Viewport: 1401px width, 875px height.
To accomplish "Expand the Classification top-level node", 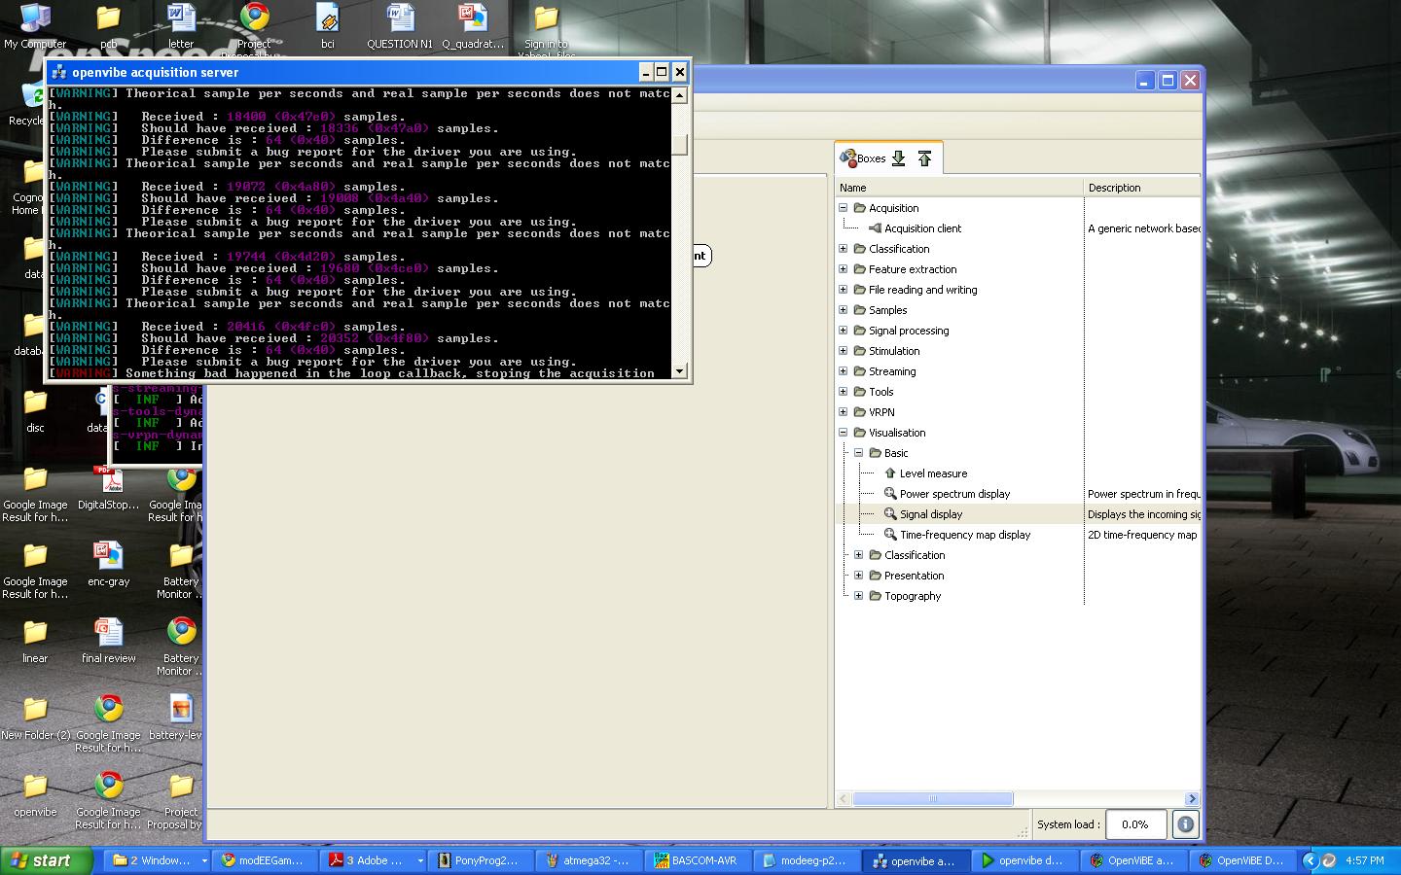I will click(x=844, y=249).
